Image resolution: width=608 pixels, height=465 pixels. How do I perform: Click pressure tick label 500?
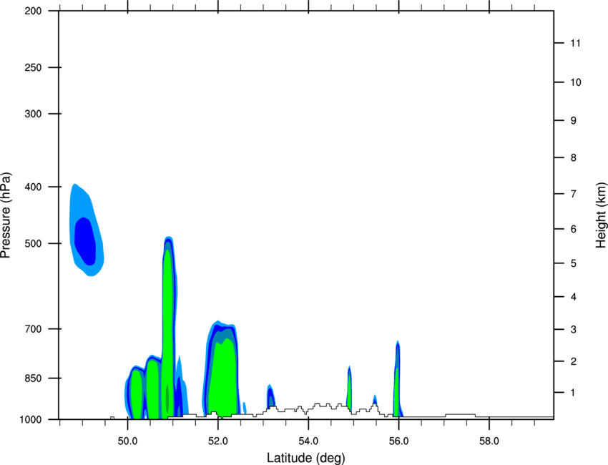[x=33, y=243]
